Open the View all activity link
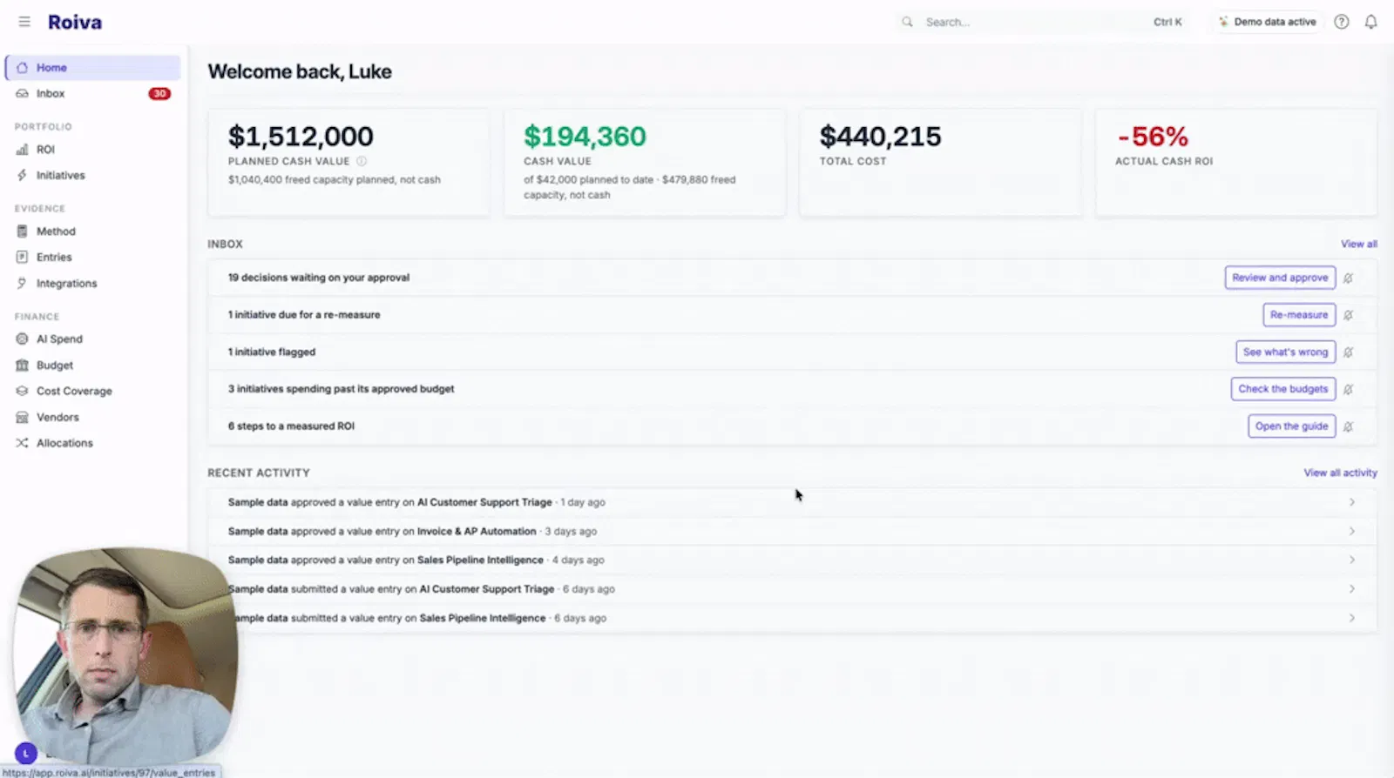The width and height of the screenshot is (1394, 778). (x=1340, y=473)
